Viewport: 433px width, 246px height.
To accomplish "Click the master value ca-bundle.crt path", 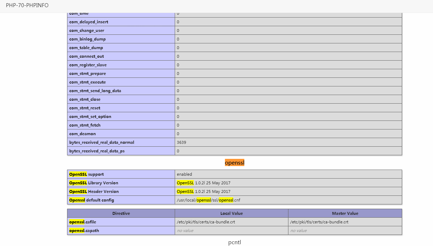I will pos(319,222).
